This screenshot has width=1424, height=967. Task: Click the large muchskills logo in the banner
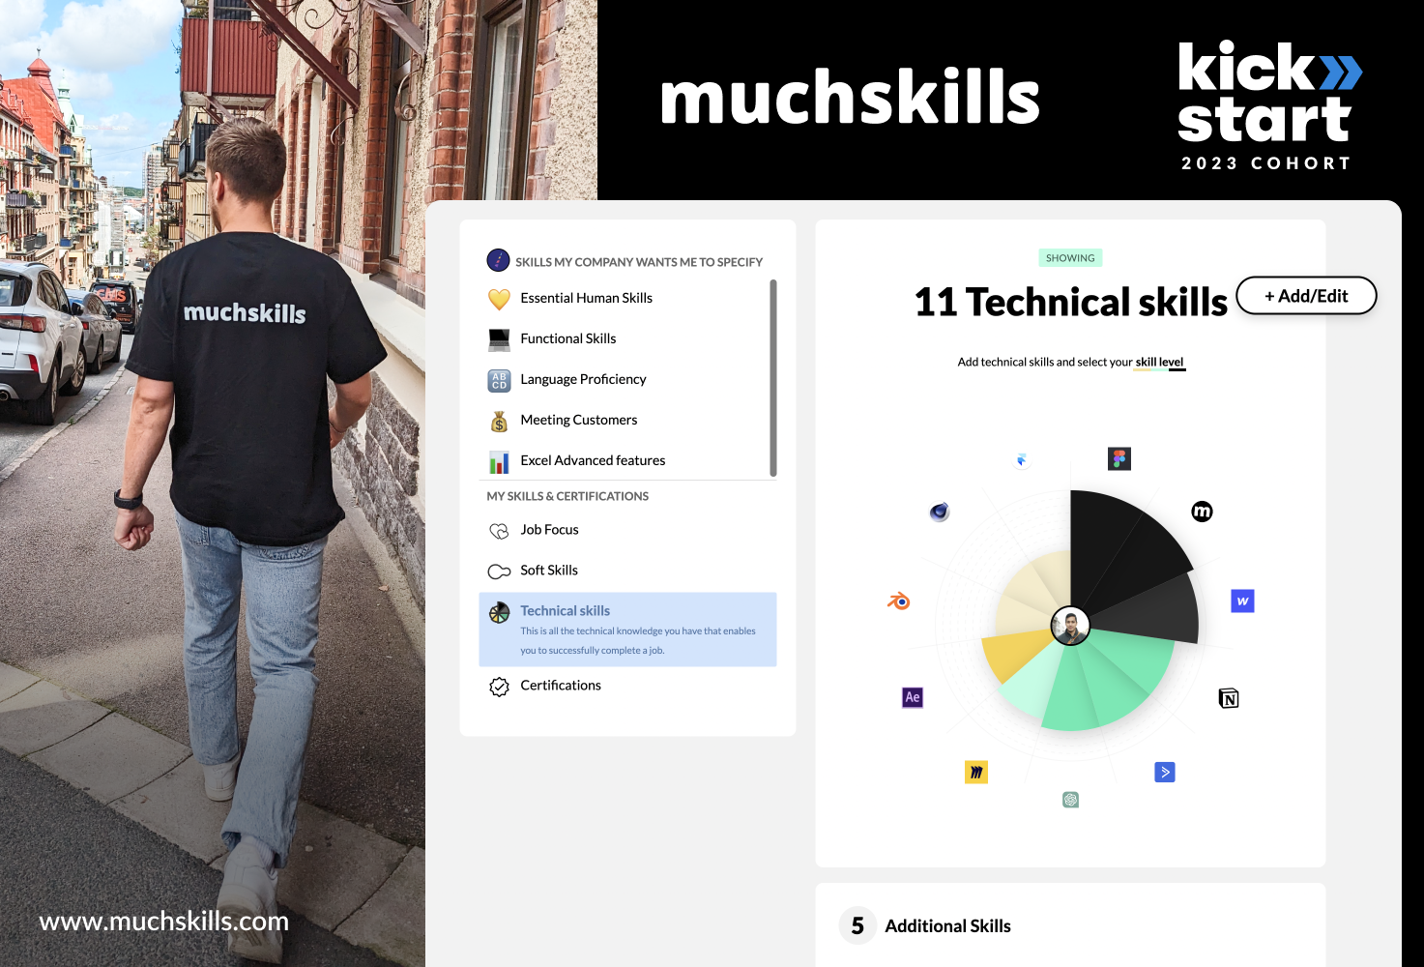(850, 98)
